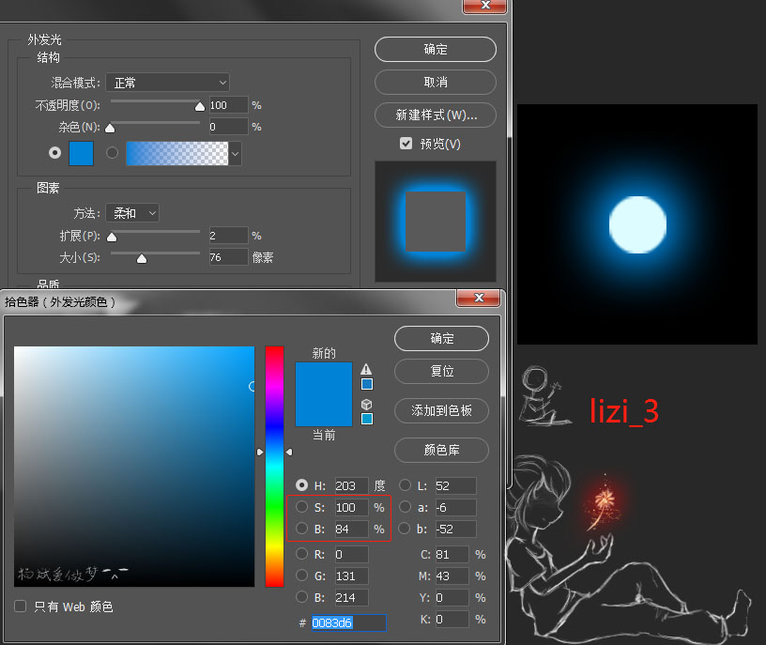Select the solid color glow radio button
This screenshot has width=766, height=645.
[54, 153]
